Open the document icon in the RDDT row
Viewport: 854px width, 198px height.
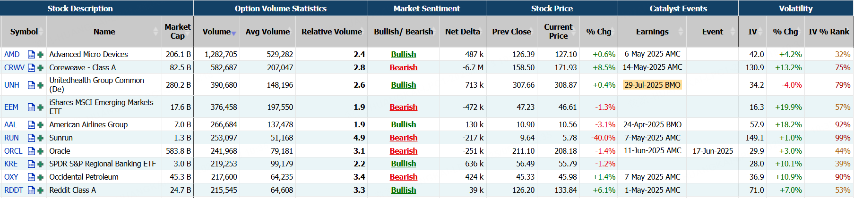(x=31, y=190)
